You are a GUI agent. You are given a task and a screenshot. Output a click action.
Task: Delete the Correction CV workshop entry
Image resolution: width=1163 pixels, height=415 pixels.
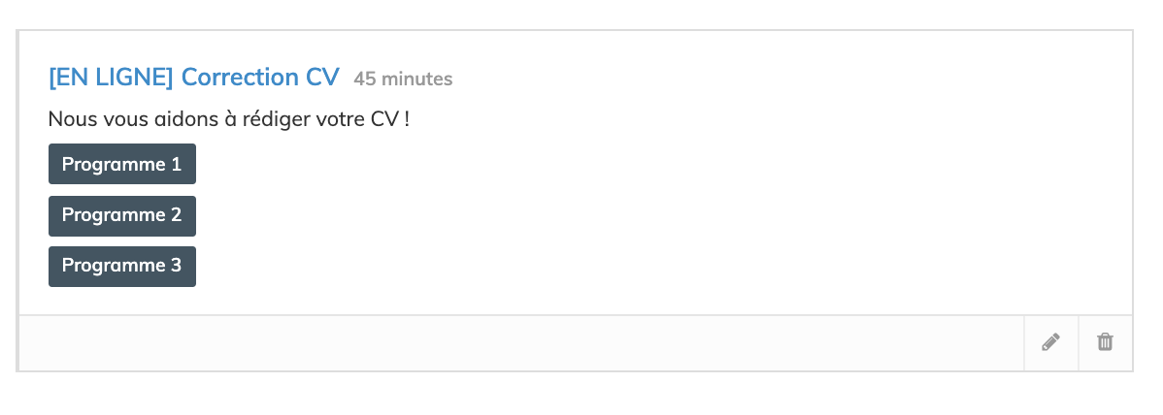point(1105,342)
